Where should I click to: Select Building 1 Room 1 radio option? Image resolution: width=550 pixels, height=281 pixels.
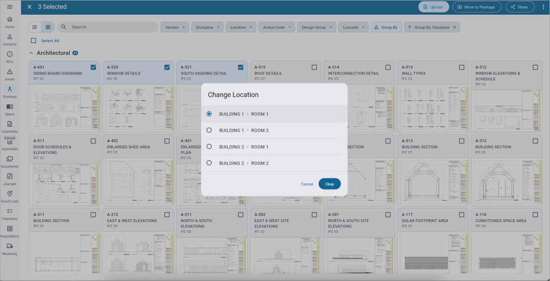[209, 114]
